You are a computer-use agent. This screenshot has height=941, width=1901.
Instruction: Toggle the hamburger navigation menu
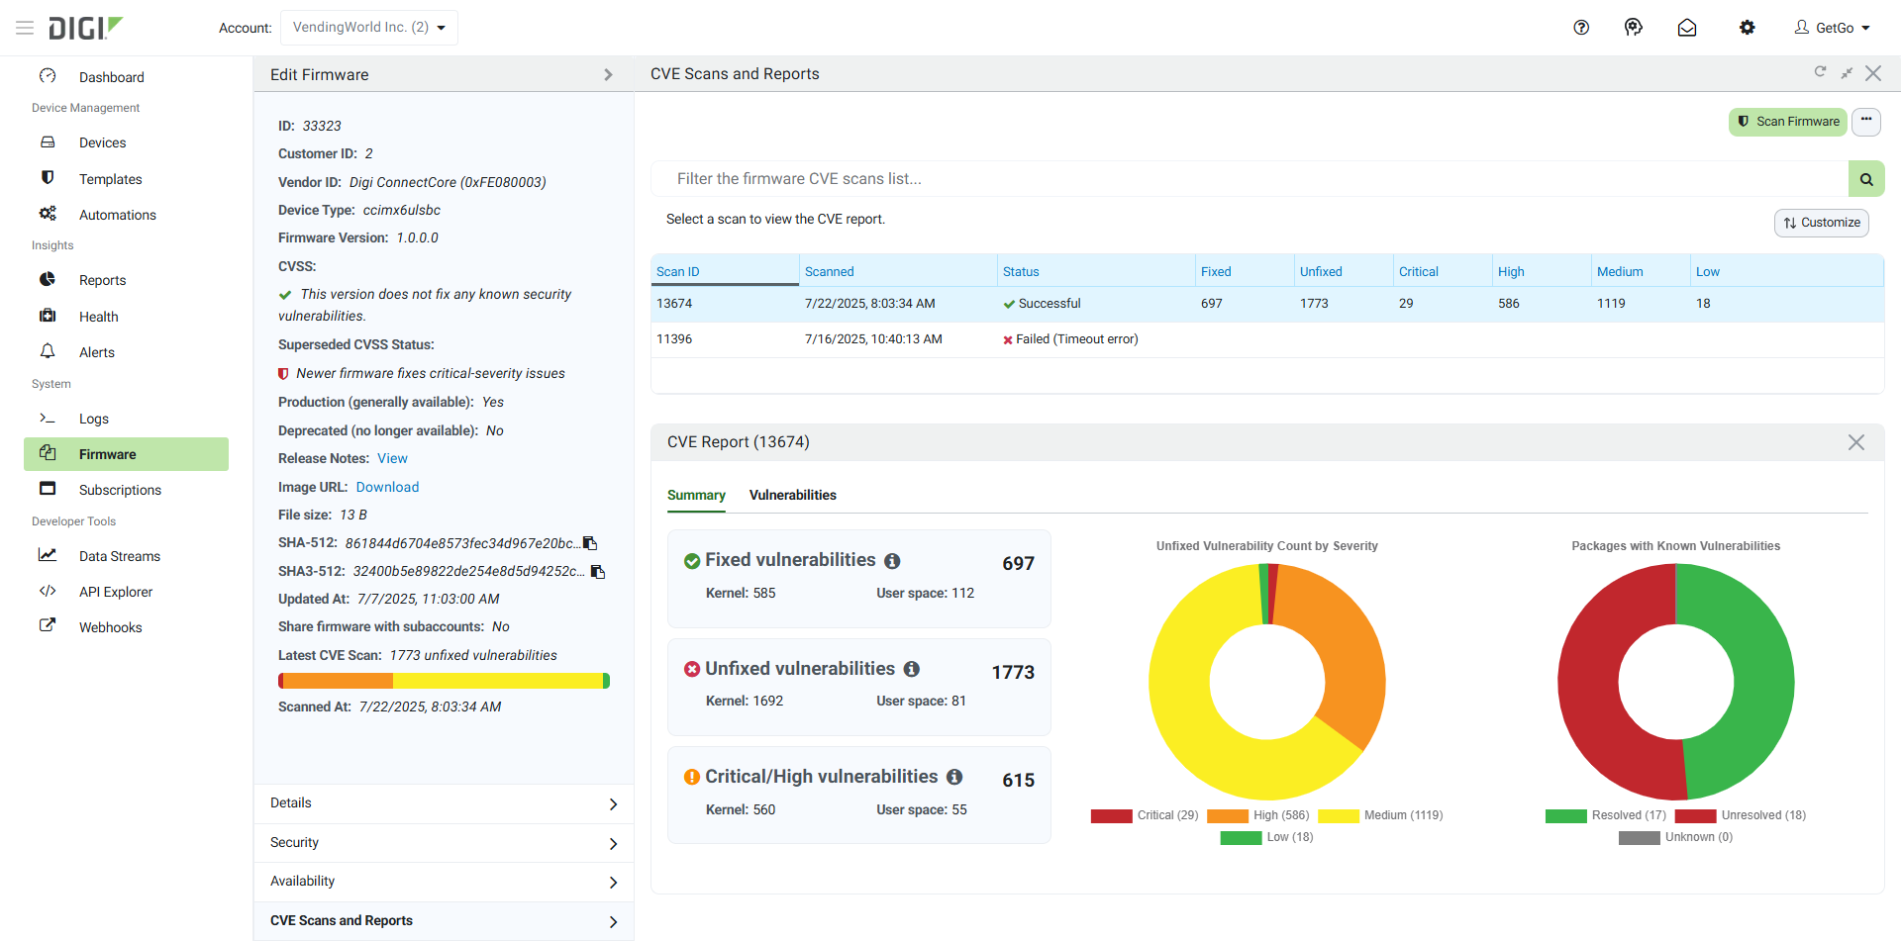(25, 28)
